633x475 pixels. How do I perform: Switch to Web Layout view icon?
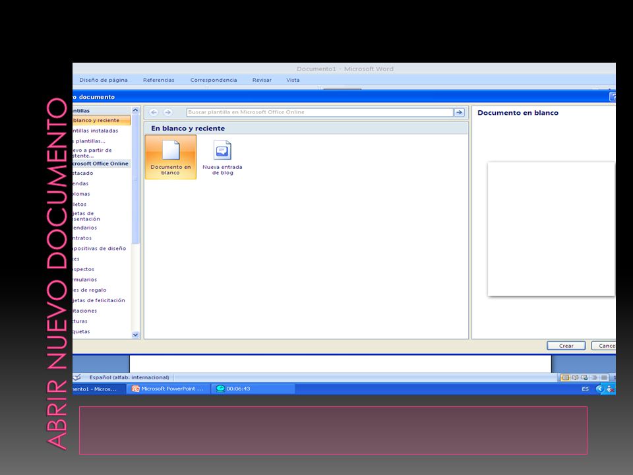coord(584,377)
